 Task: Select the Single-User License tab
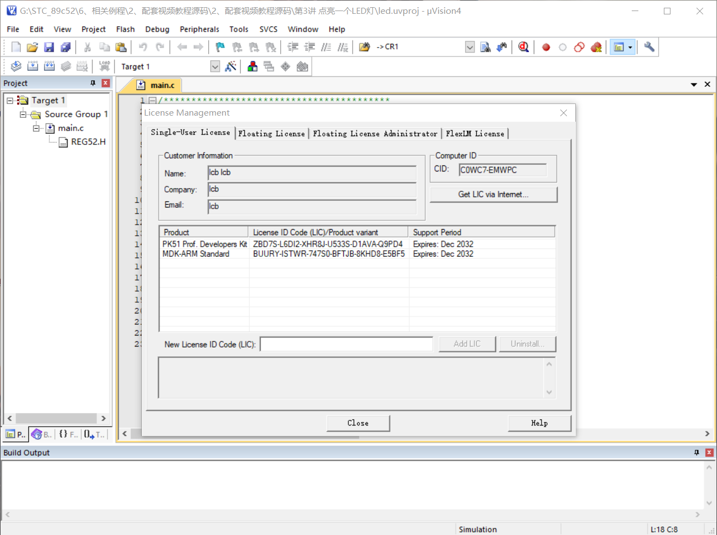pyautogui.click(x=190, y=132)
